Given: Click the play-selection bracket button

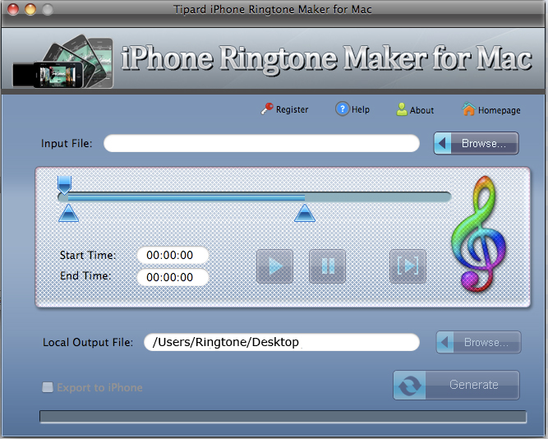Looking at the screenshot, I should (x=408, y=266).
